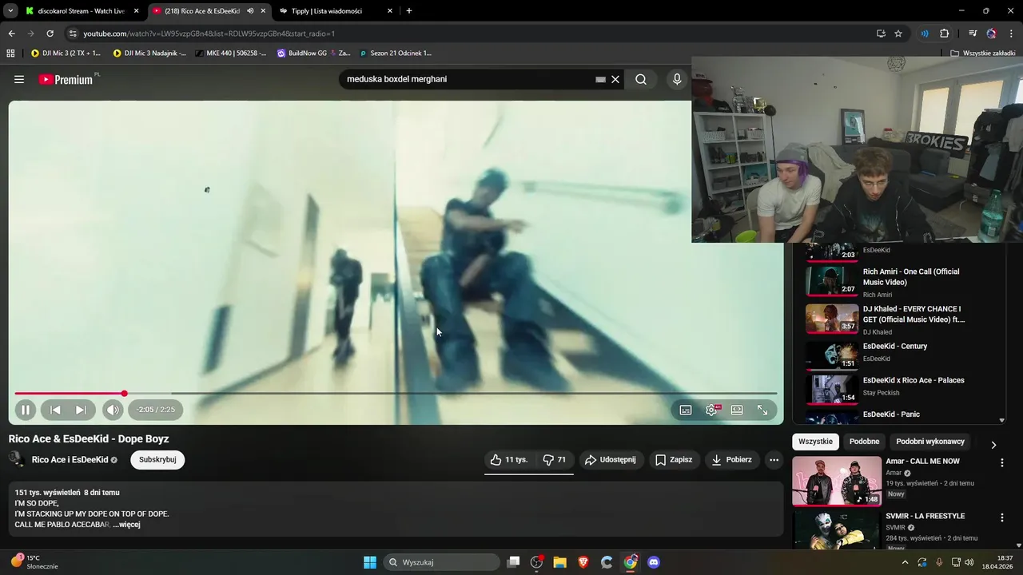The width and height of the screenshot is (1023, 575).
Task: Open more actions three-dot menu under video
Action: tap(774, 460)
